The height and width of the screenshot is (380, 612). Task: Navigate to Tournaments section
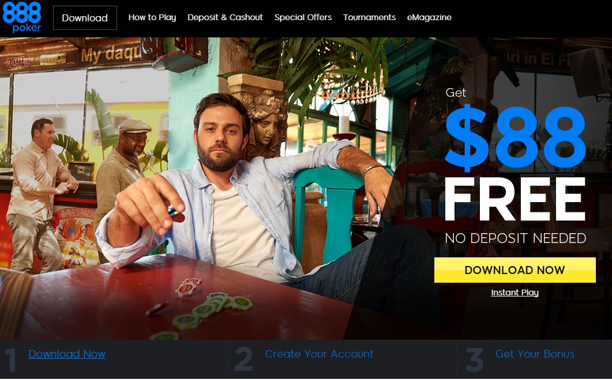pos(369,17)
